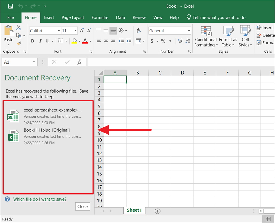The image size is (275, 223).
Task: Open the Calibri font name dropdown
Action: point(59,31)
